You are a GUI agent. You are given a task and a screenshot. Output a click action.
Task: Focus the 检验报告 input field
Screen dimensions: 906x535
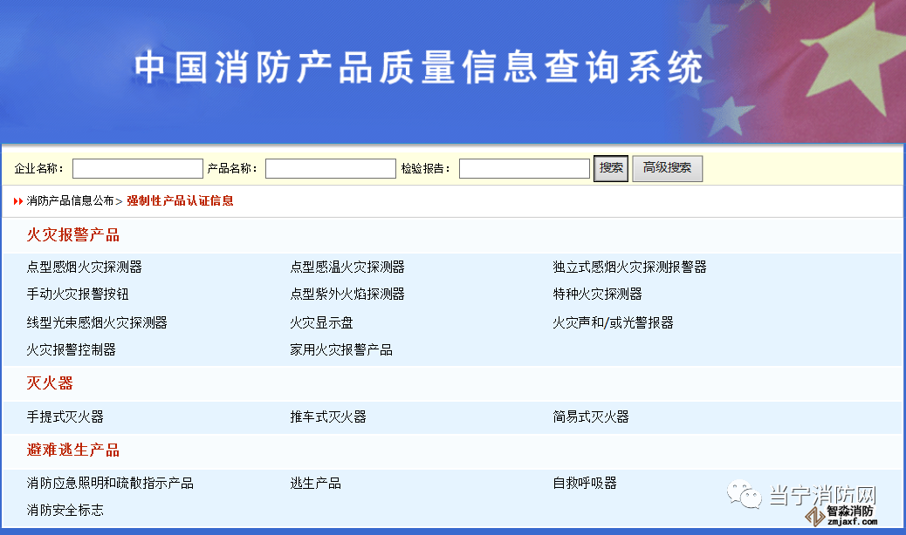[524, 168]
